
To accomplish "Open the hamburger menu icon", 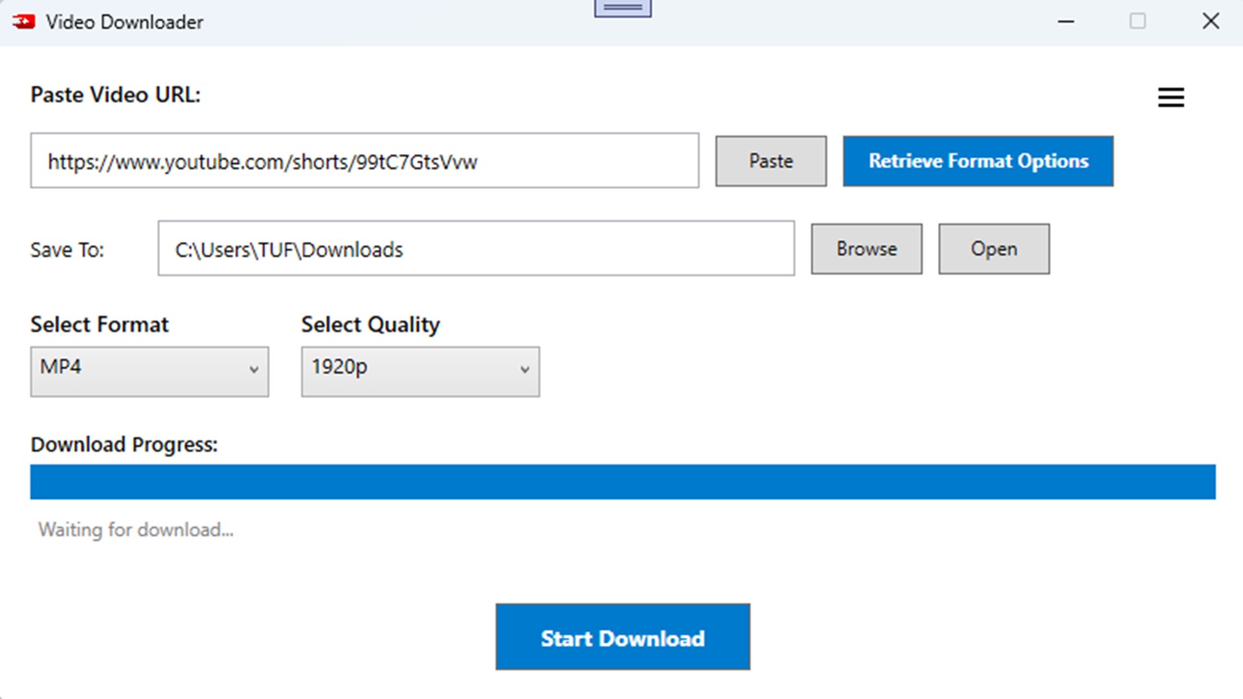I will pyautogui.click(x=1170, y=97).
